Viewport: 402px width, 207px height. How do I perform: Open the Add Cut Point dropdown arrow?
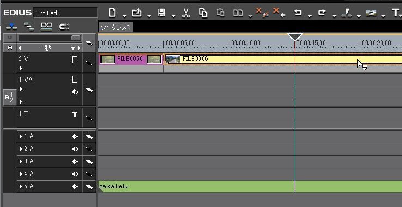coord(358,16)
